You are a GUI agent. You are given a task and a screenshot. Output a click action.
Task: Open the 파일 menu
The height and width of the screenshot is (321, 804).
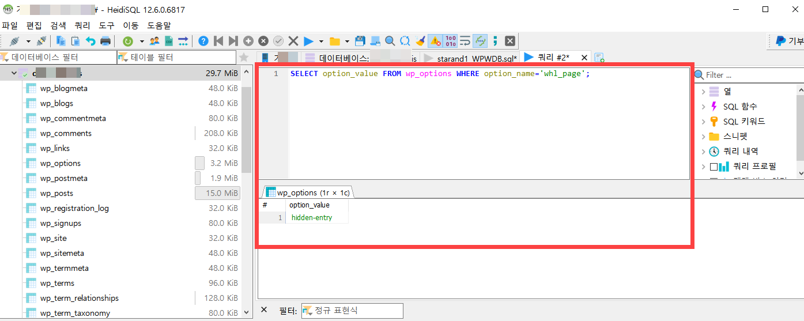coord(10,25)
